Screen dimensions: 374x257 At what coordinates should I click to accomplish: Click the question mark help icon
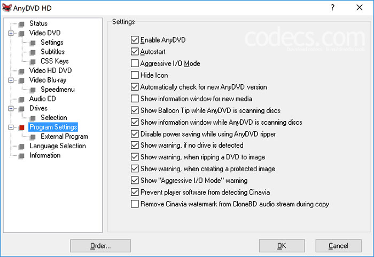tap(333, 7)
